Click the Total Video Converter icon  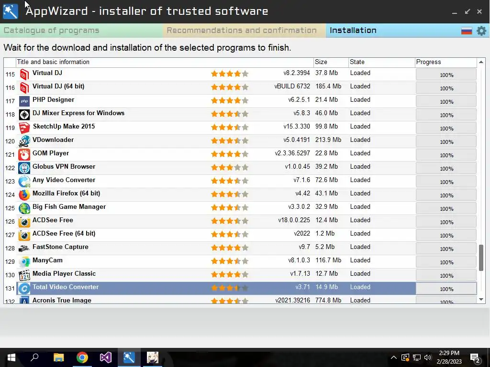pos(24,289)
